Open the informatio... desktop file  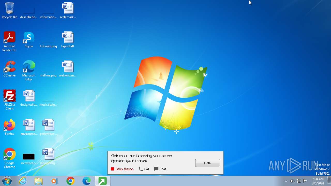(x=48, y=11)
